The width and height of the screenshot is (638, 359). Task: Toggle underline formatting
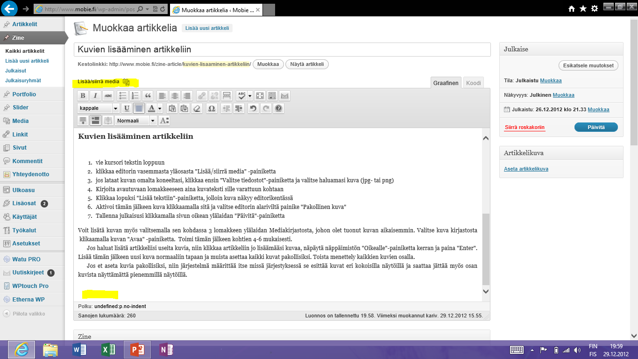pos(127,108)
